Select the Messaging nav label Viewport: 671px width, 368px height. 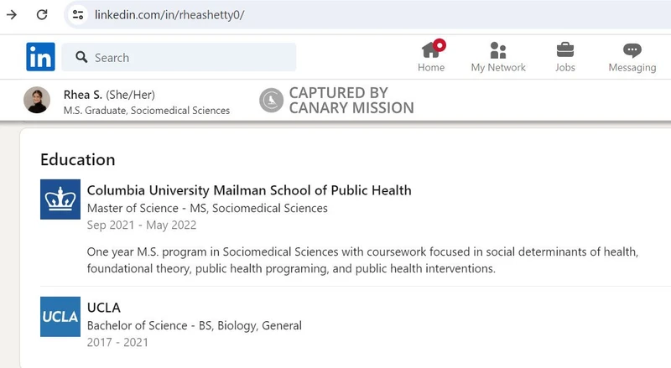(x=632, y=68)
